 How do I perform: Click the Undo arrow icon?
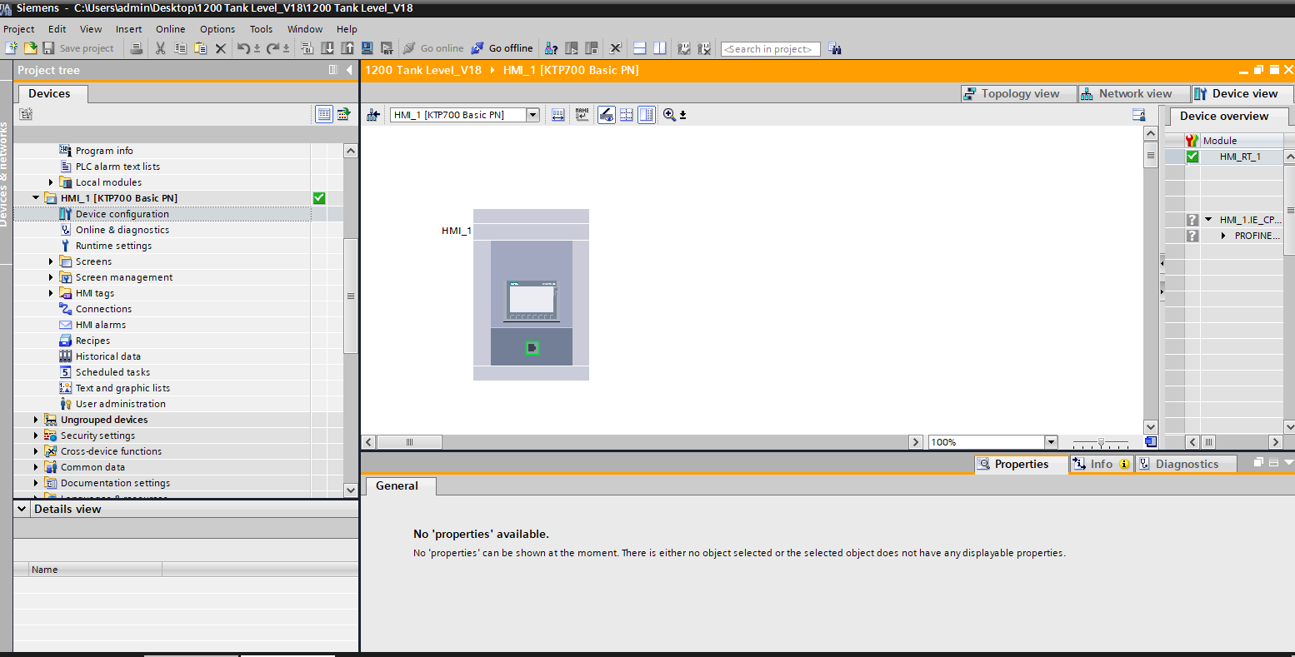point(243,48)
